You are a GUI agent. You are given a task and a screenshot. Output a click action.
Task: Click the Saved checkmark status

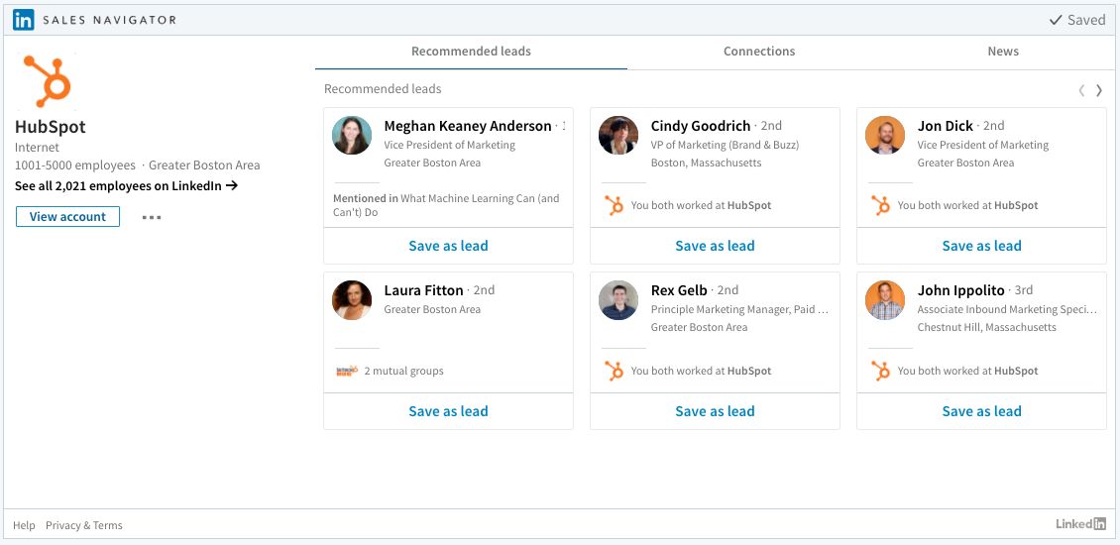pyautogui.click(x=1077, y=20)
